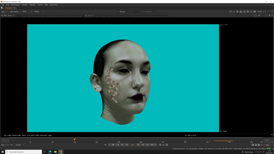Image resolution: width=274 pixels, height=154 pixels.
Task: Increase the gain f-stop with right arrow
Action: [9, 16]
